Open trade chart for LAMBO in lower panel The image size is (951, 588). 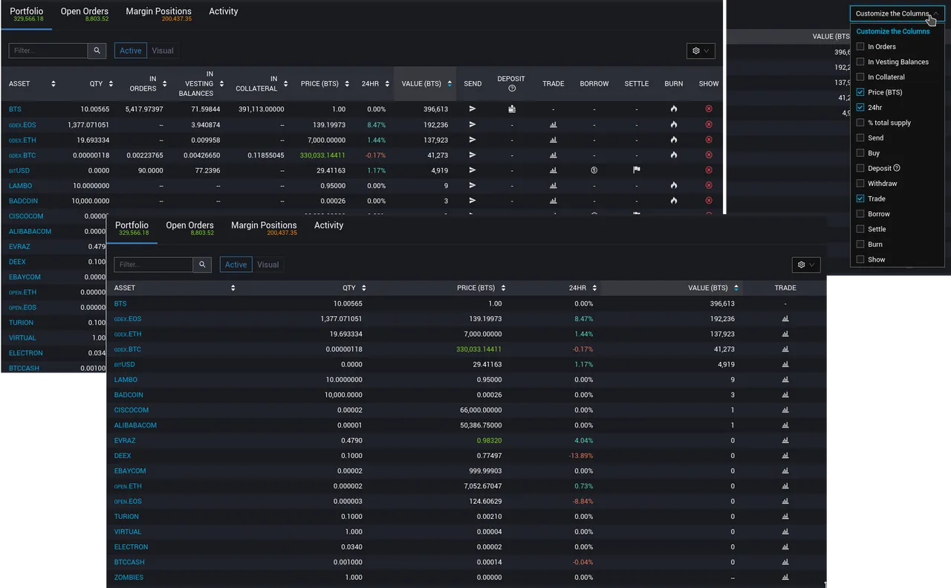click(785, 380)
